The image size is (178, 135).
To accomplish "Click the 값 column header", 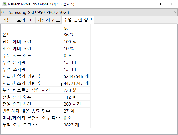I will 76,28.
